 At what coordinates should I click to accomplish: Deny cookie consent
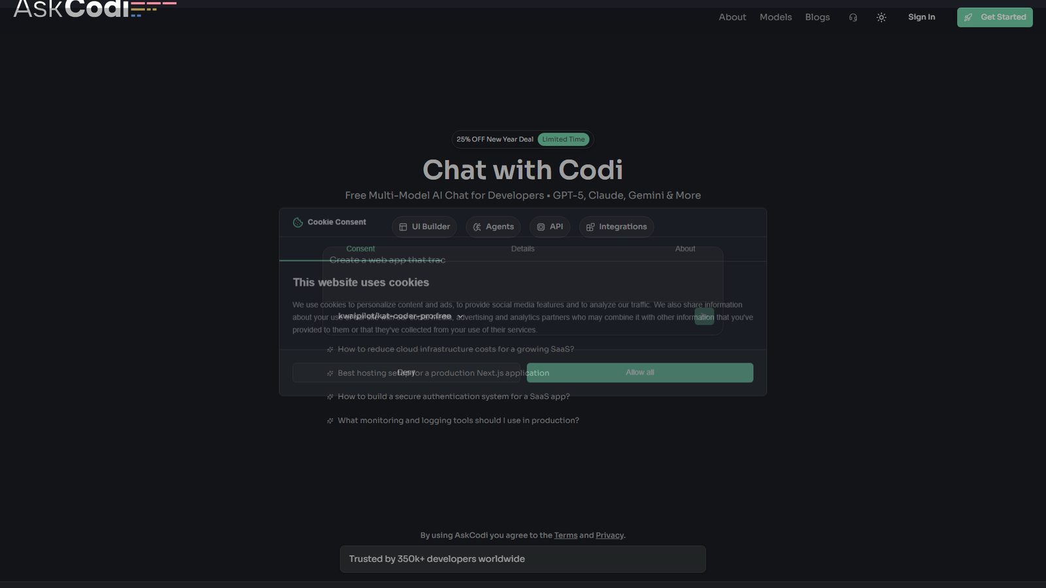406,372
